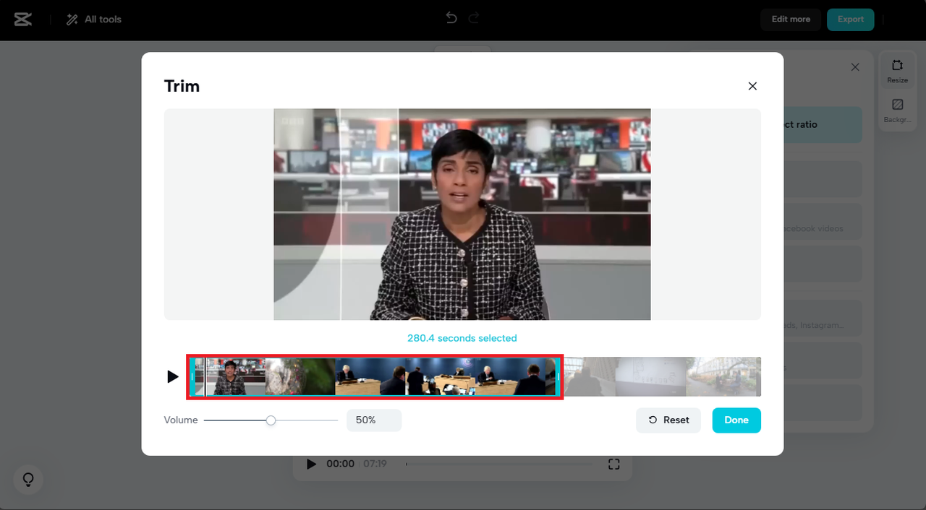Click the Export button
This screenshot has height=510, width=926.
coord(851,20)
